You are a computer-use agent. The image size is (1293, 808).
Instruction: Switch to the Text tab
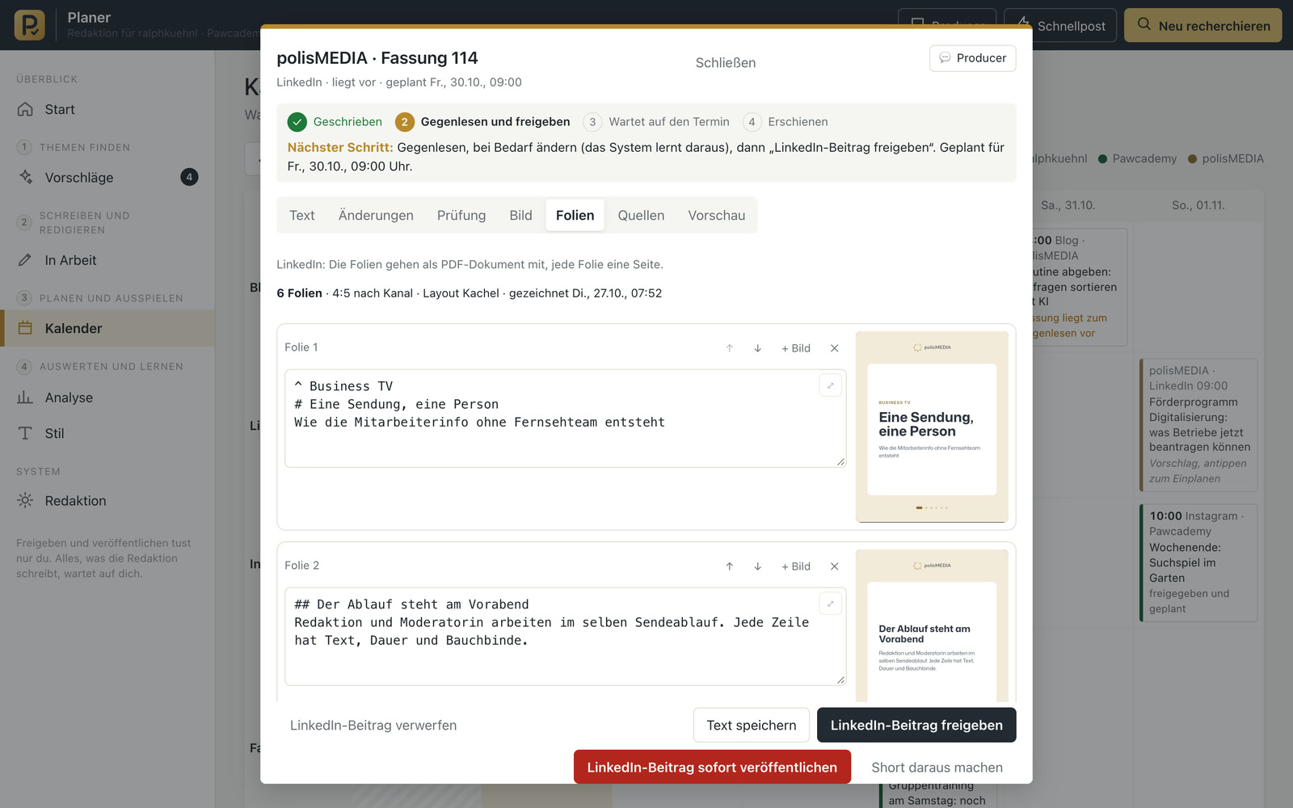[302, 215]
